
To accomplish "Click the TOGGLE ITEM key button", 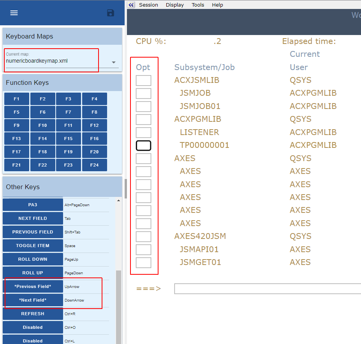I will [33, 246].
